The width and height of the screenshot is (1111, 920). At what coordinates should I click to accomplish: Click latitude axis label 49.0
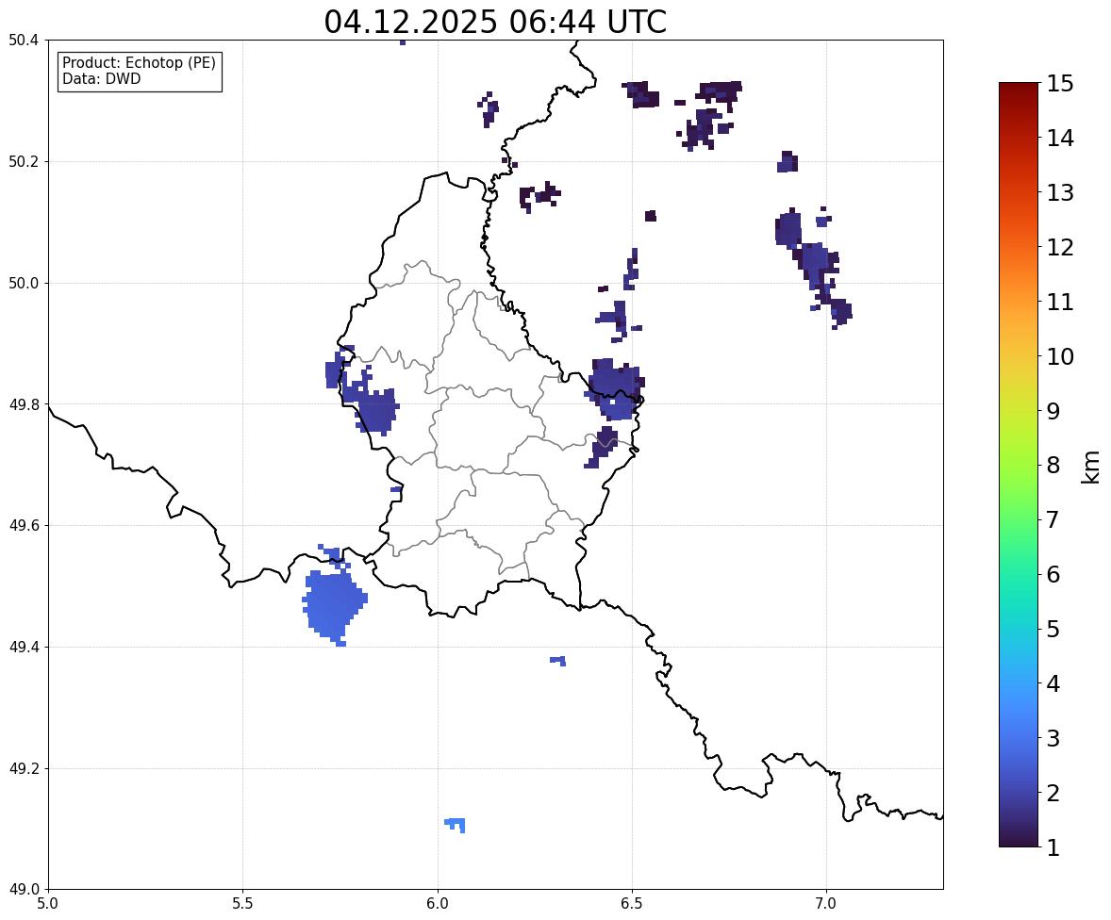(24, 890)
